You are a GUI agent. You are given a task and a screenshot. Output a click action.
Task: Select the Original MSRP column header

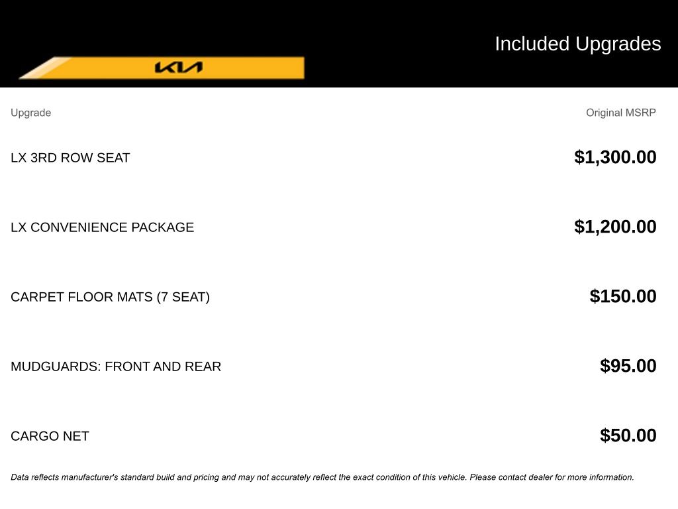coord(620,113)
